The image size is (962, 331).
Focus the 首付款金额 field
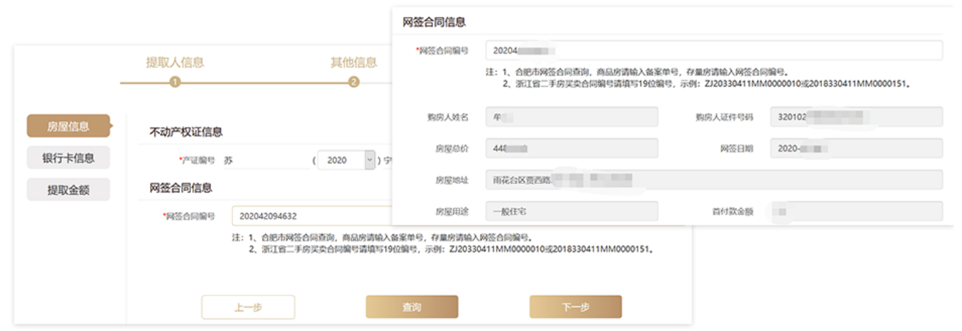[856, 211]
